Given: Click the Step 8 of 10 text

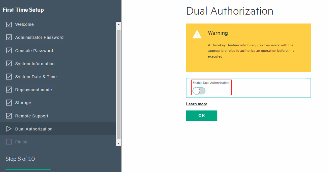Looking at the screenshot, I should [x=20, y=159].
